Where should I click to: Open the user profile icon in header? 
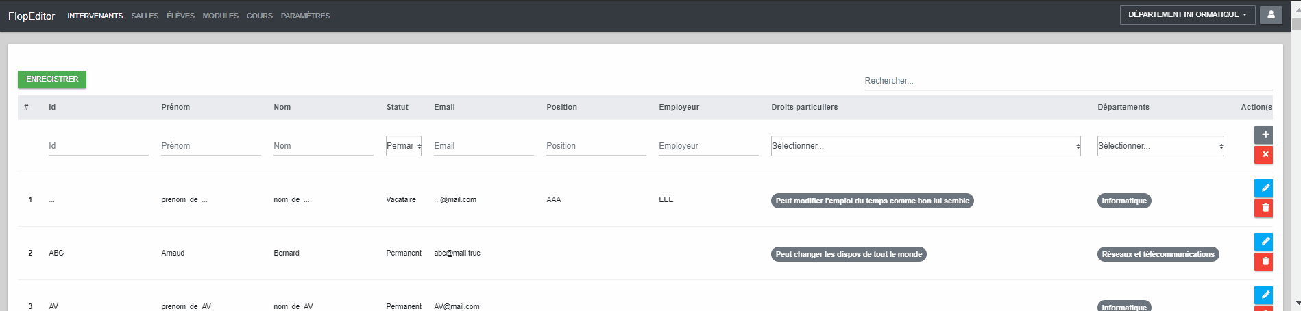click(1271, 15)
